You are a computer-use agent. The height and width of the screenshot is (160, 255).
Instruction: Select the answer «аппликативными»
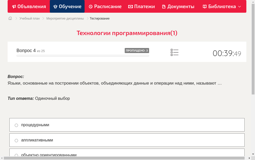(16, 140)
